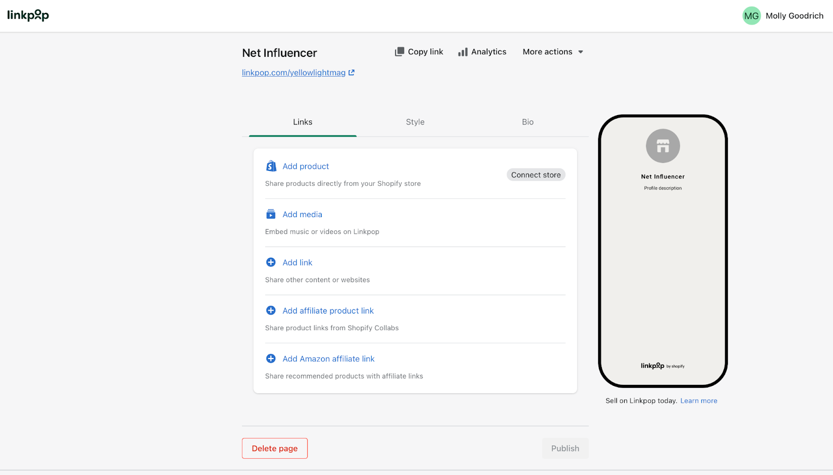This screenshot has height=475, width=833.
Task: Choose Add Amazon affiliate link
Action: pyautogui.click(x=329, y=358)
